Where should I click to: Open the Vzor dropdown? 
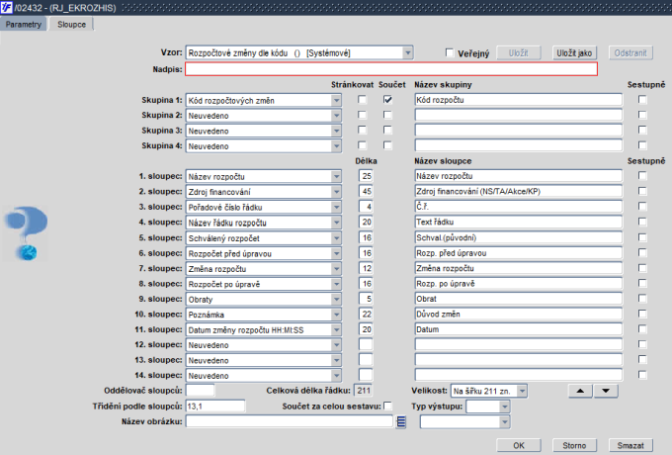tap(407, 52)
